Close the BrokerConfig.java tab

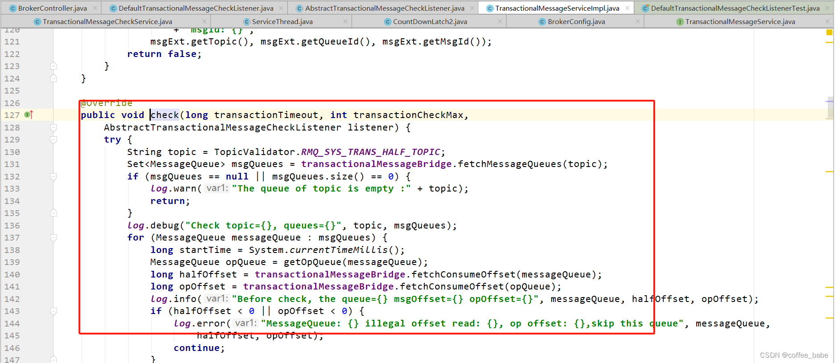click(638, 21)
